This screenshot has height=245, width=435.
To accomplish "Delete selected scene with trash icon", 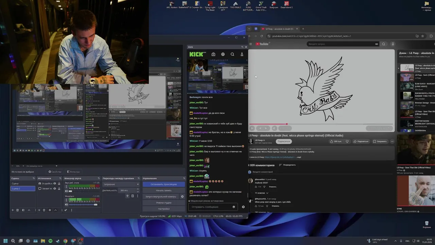I will pyautogui.click(x=18, y=210).
